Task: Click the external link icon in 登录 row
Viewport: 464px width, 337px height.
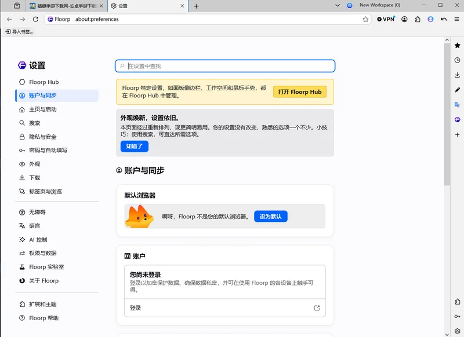Action: 317,308
